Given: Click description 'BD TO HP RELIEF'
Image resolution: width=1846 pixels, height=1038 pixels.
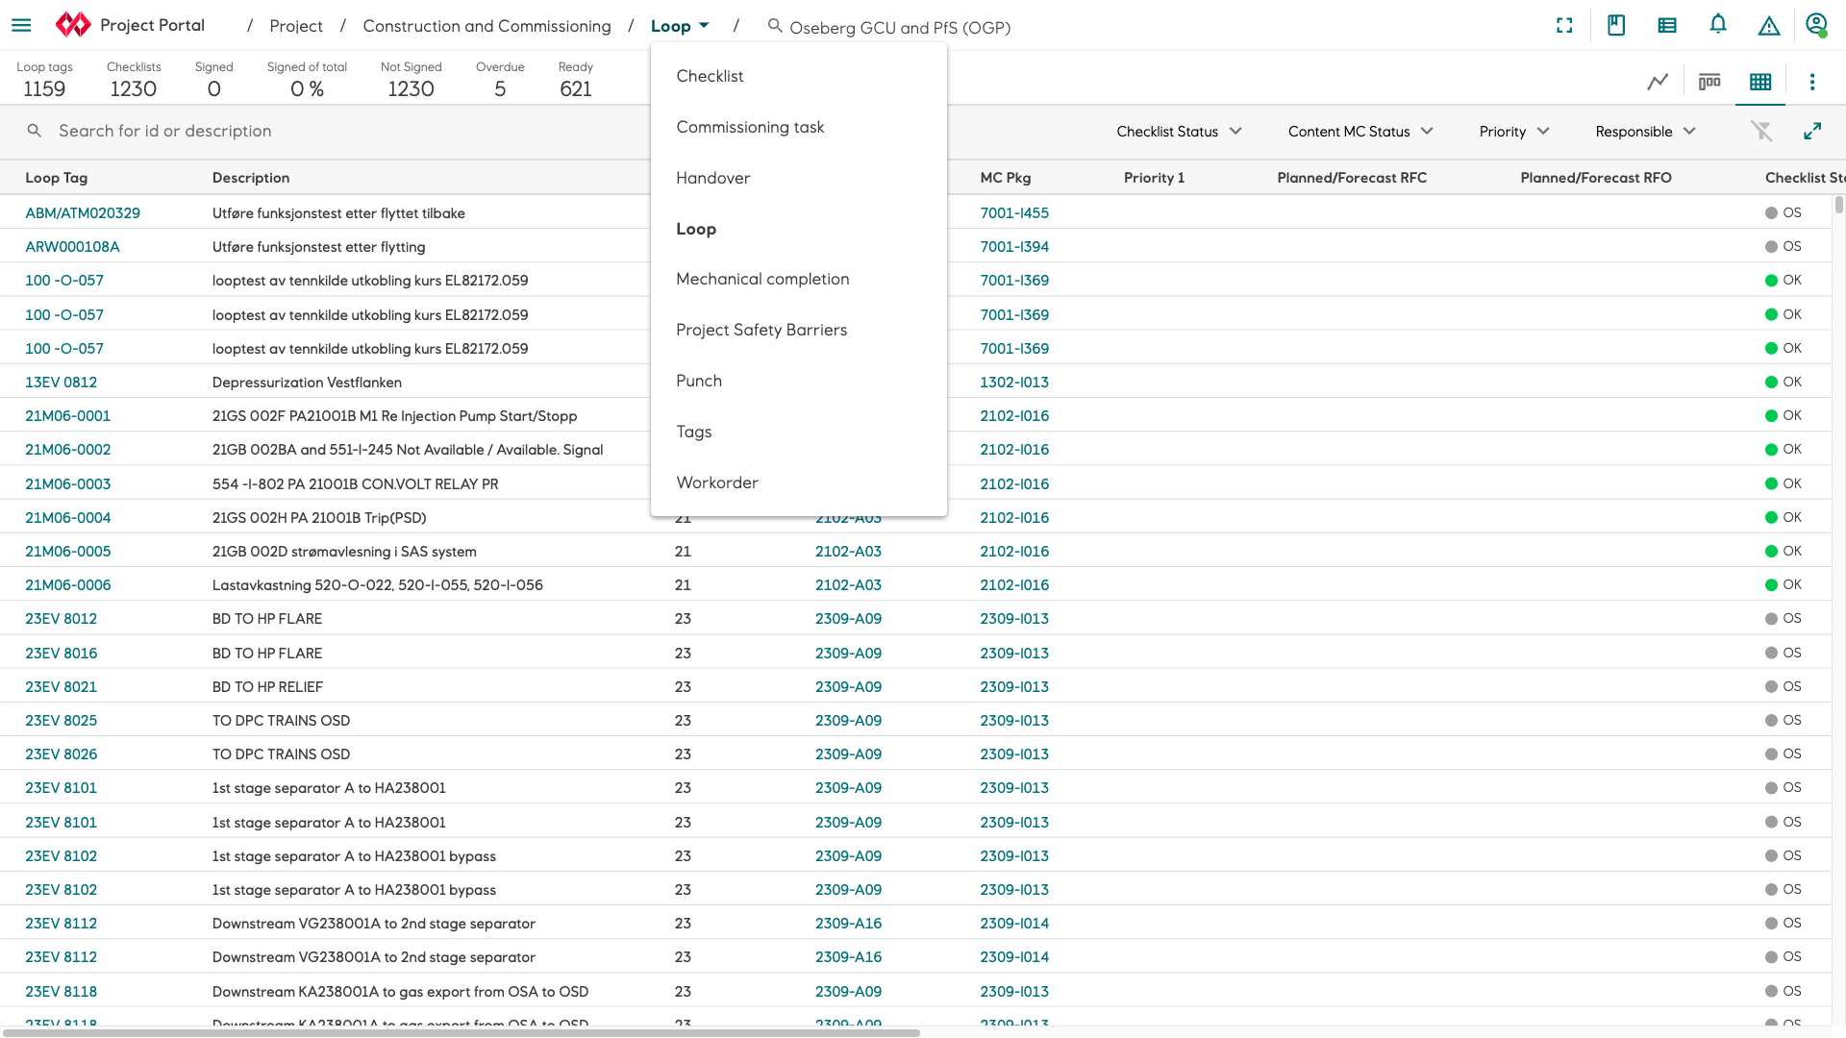Looking at the screenshot, I should 267,686.
